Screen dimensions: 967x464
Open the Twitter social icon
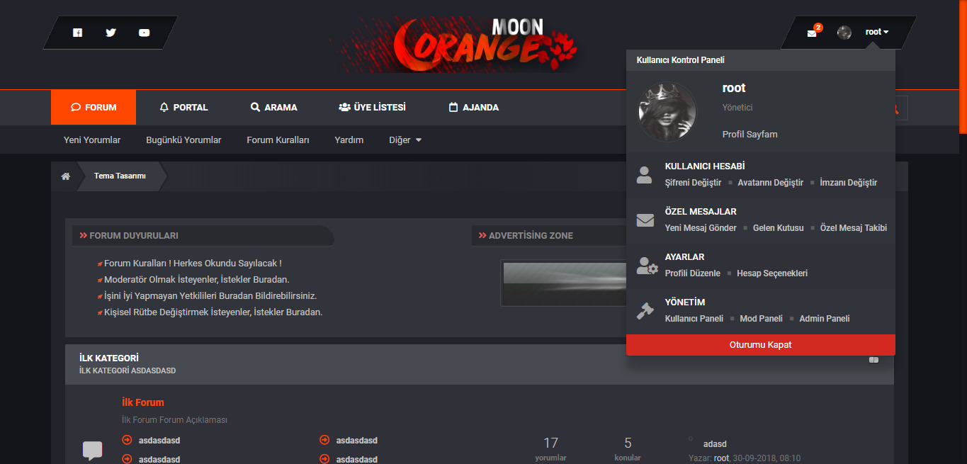tap(111, 33)
